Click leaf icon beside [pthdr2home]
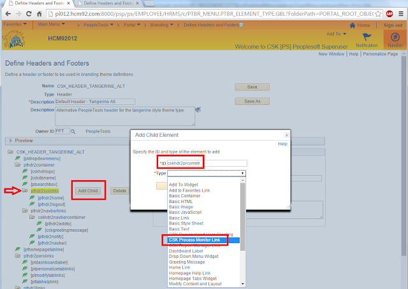 32,197
